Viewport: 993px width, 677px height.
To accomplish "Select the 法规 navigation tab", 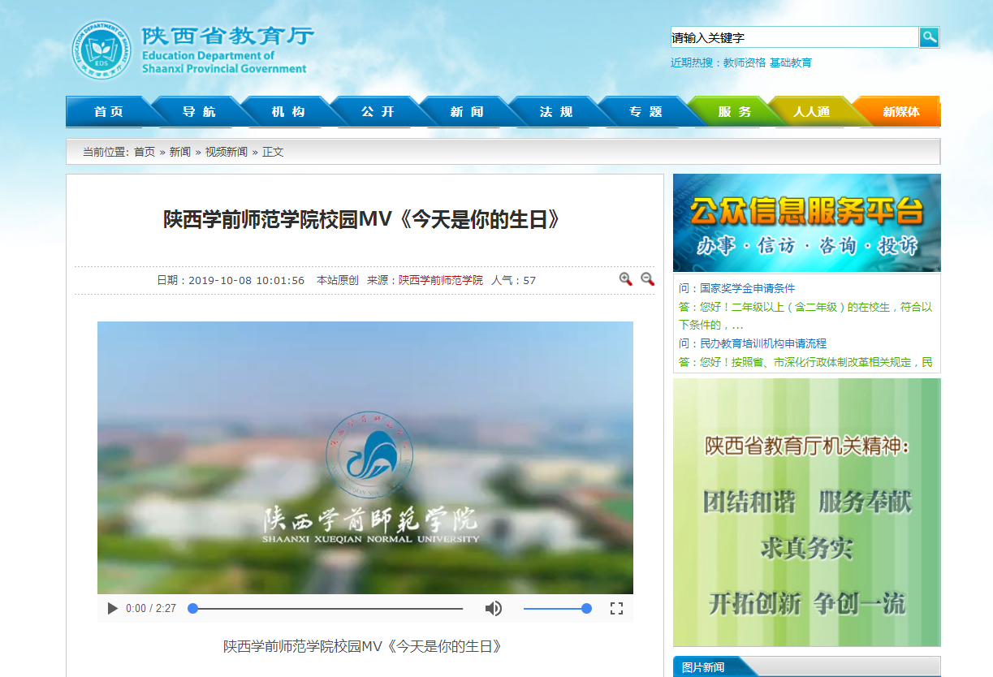I will click(556, 112).
